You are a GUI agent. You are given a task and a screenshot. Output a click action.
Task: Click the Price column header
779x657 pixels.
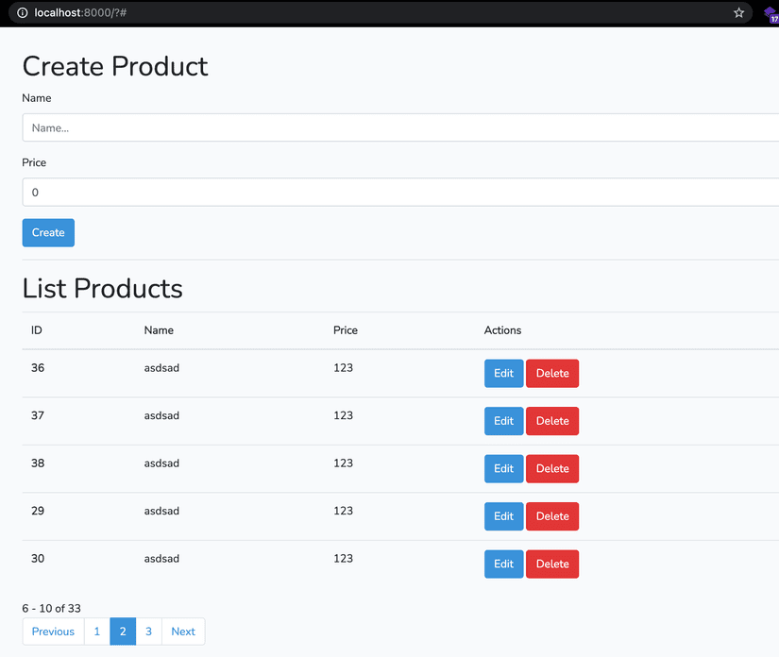coord(345,330)
